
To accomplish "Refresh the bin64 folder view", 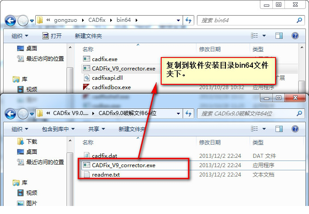I will pyautogui.click(x=188, y=20).
